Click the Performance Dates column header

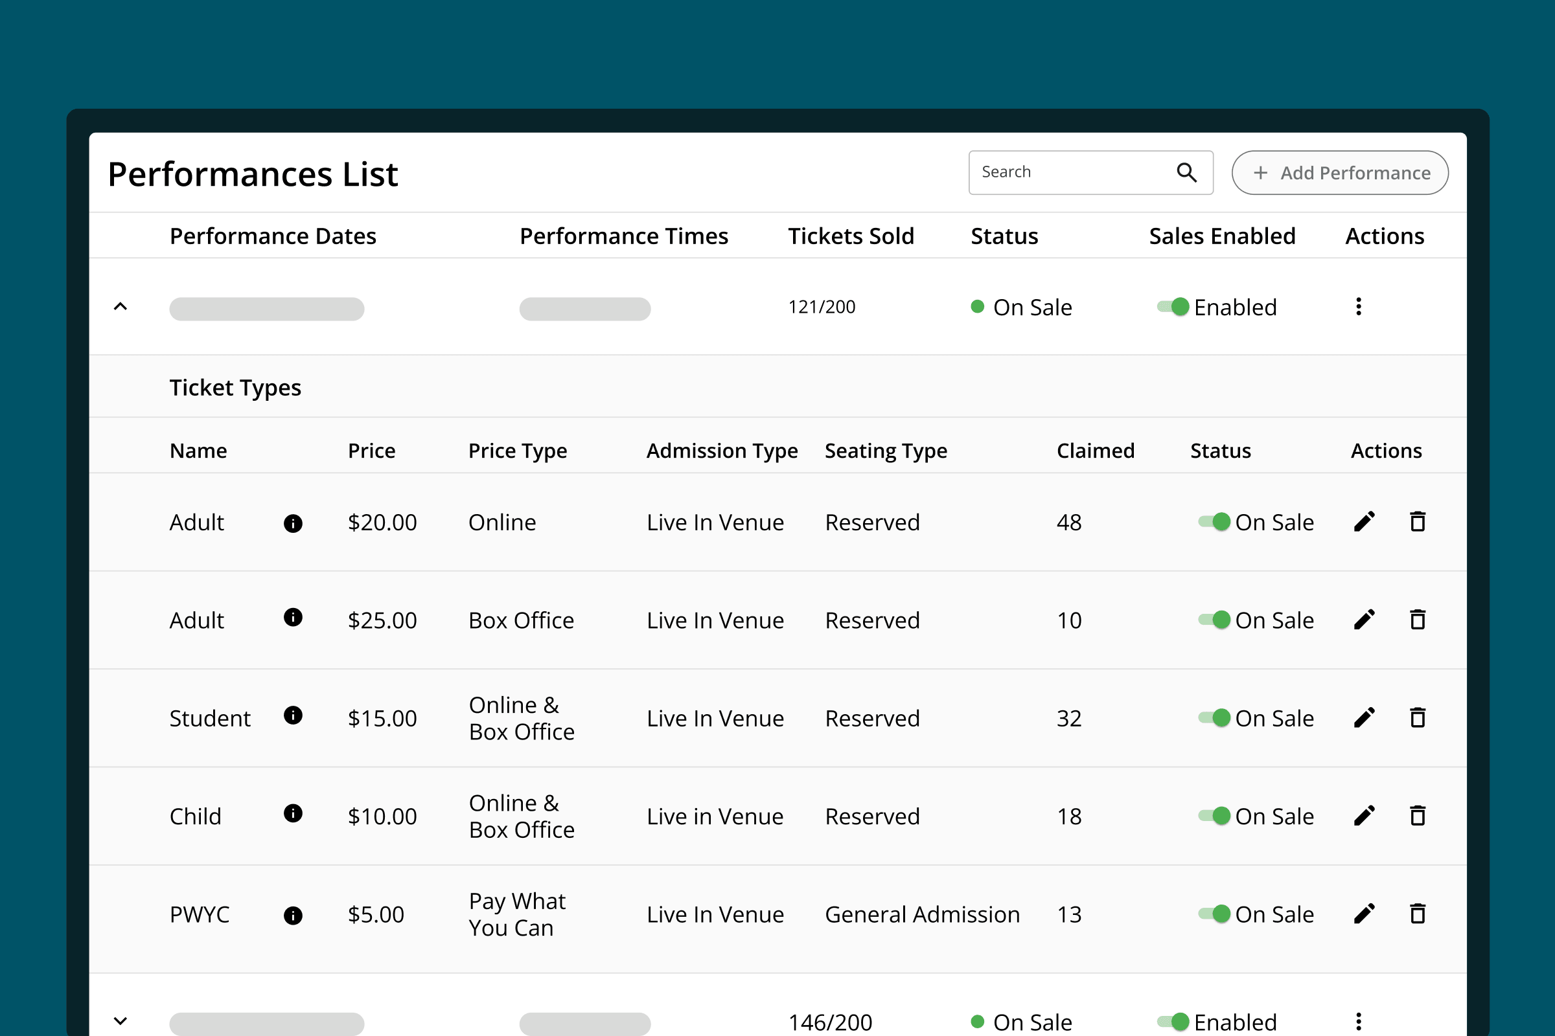273,236
